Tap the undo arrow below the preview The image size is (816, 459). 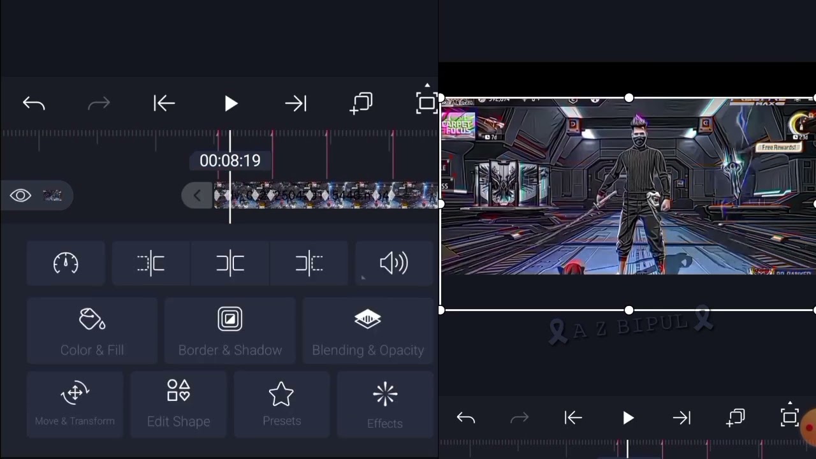point(466,418)
